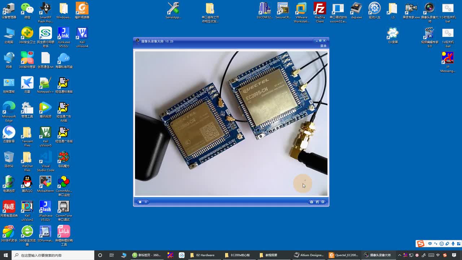This screenshot has height=260, width=462.
Task: Switch to the 新标签页 360 browser taskbar item
Action: (x=147, y=255)
